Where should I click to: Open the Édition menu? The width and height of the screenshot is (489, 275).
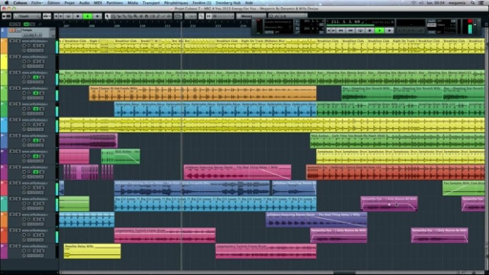(x=54, y=3)
